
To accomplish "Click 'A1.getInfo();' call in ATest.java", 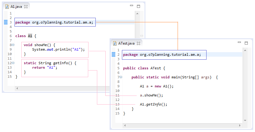I will (x=154, y=104).
